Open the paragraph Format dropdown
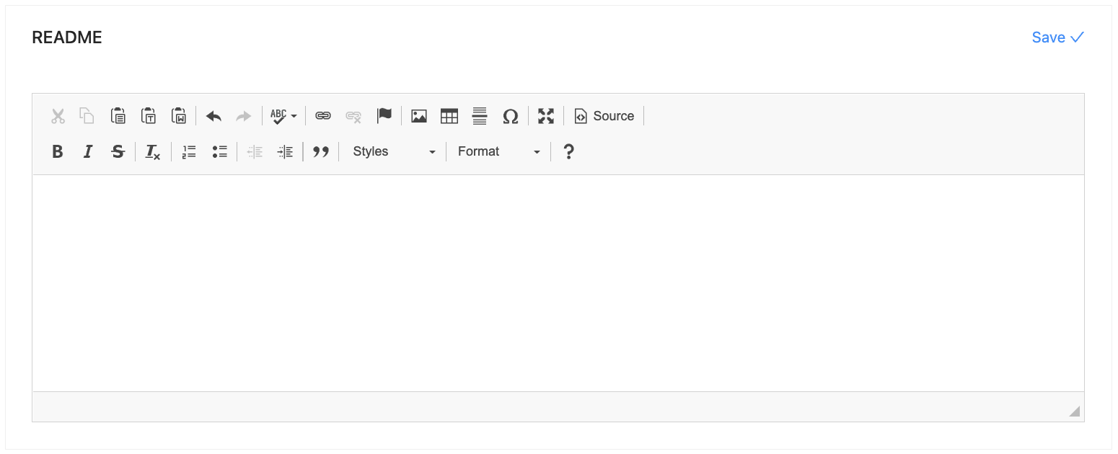 [496, 151]
